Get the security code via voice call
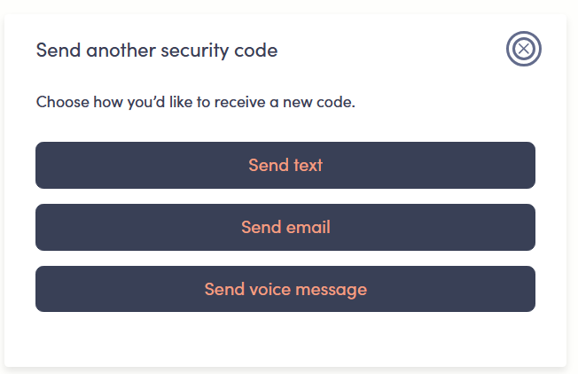Screen dimensions: 578x374 285,289
